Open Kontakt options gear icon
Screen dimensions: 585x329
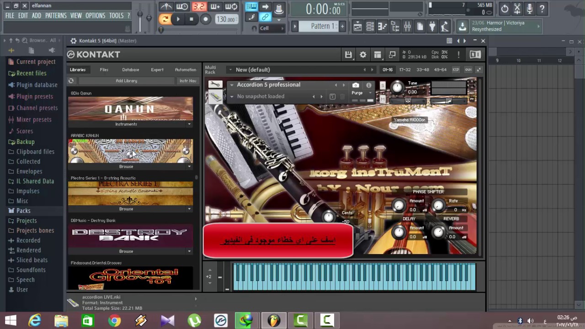(363, 55)
